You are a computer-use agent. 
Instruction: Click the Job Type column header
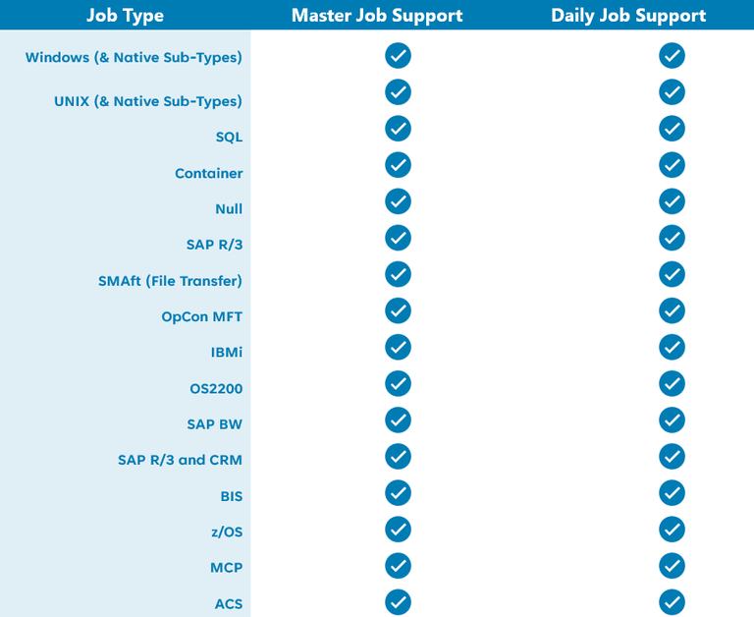(125, 16)
